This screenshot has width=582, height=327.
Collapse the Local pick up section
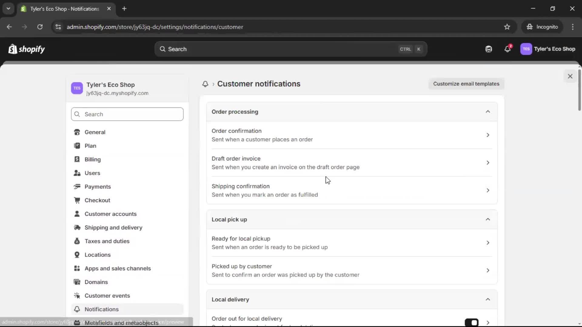[x=488, y=219]
